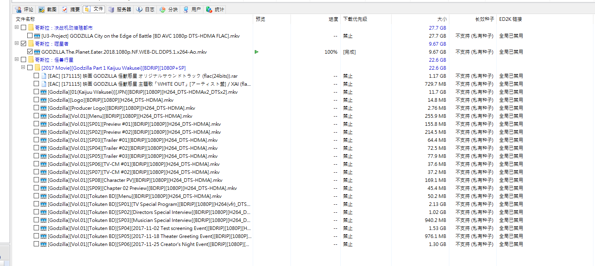Image resolution: width=595 pixels, height=266 pixels.
Task: Click the video icon of Character PV mkv
Action: click(x=43, y=180)
